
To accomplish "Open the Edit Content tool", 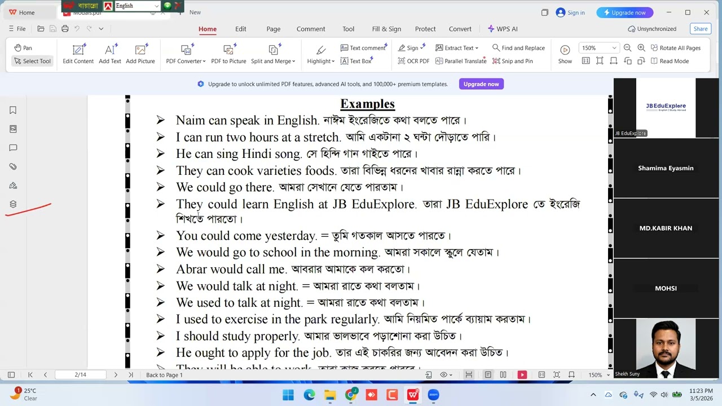I will pyautogui.click(x=78, y=54).
